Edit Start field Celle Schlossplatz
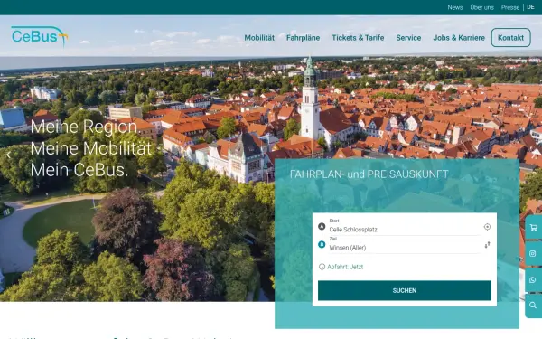 pos(404,230)
